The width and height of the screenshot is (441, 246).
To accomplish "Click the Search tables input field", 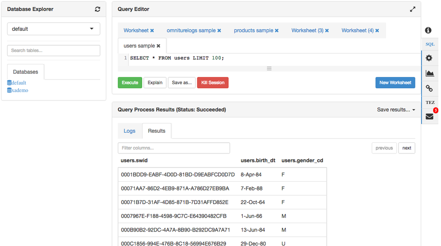I will [53, 50].
